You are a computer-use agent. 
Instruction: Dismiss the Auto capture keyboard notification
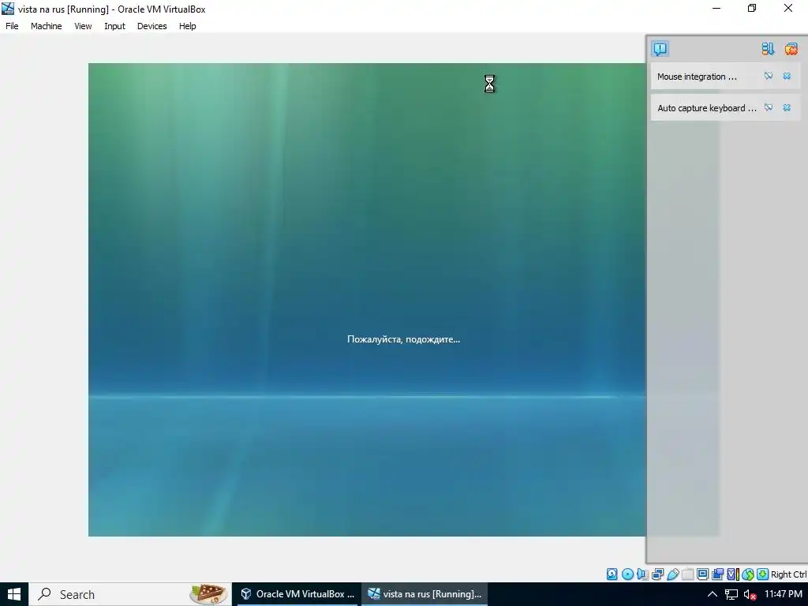click(x=787, y=107)
